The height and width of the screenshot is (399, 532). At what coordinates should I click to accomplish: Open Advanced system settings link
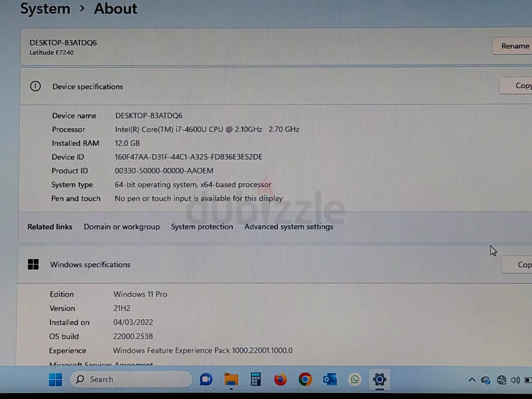(289, 227)
